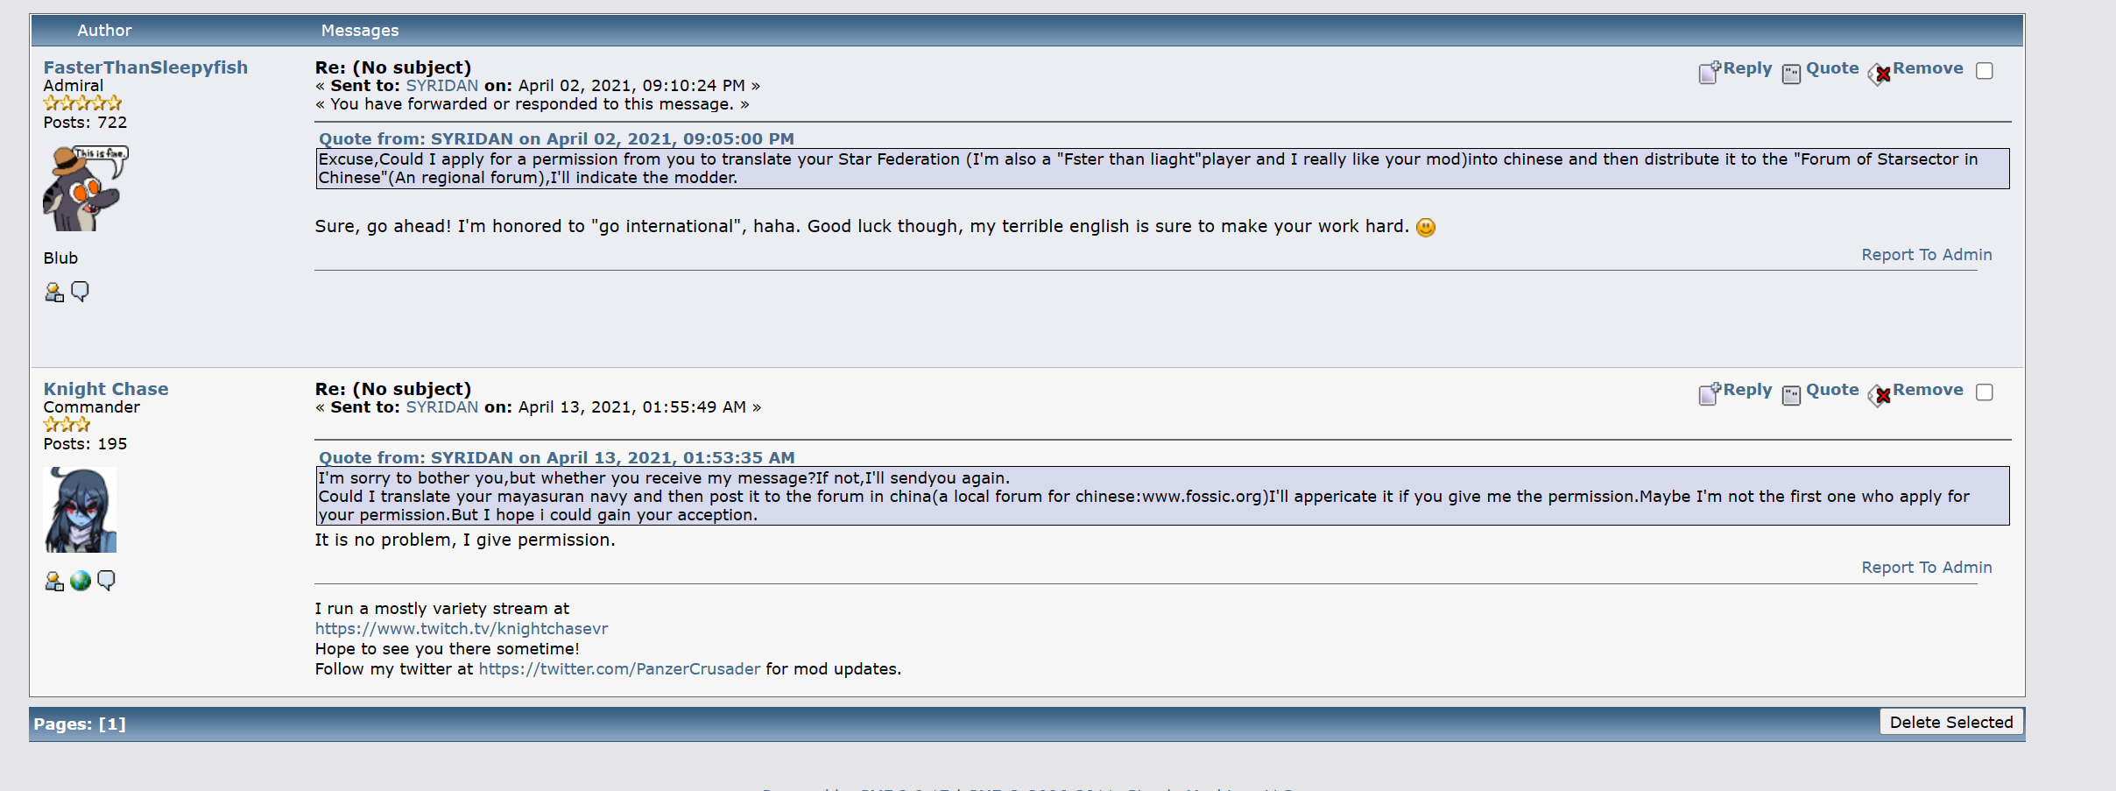This screenshot has width=2116, height=791.
Task: Open the twitch.tv/knightchasevr link
Action: (461, 629)
